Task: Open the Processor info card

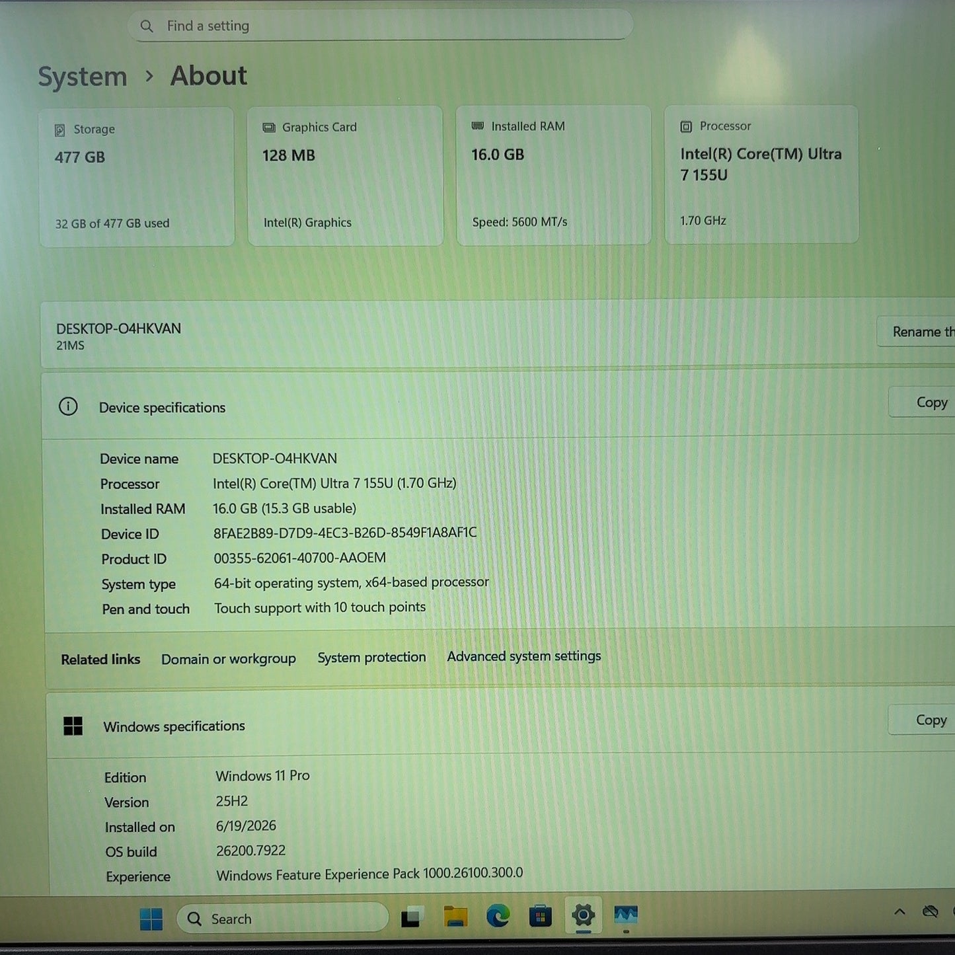Action: pos(761,174)
